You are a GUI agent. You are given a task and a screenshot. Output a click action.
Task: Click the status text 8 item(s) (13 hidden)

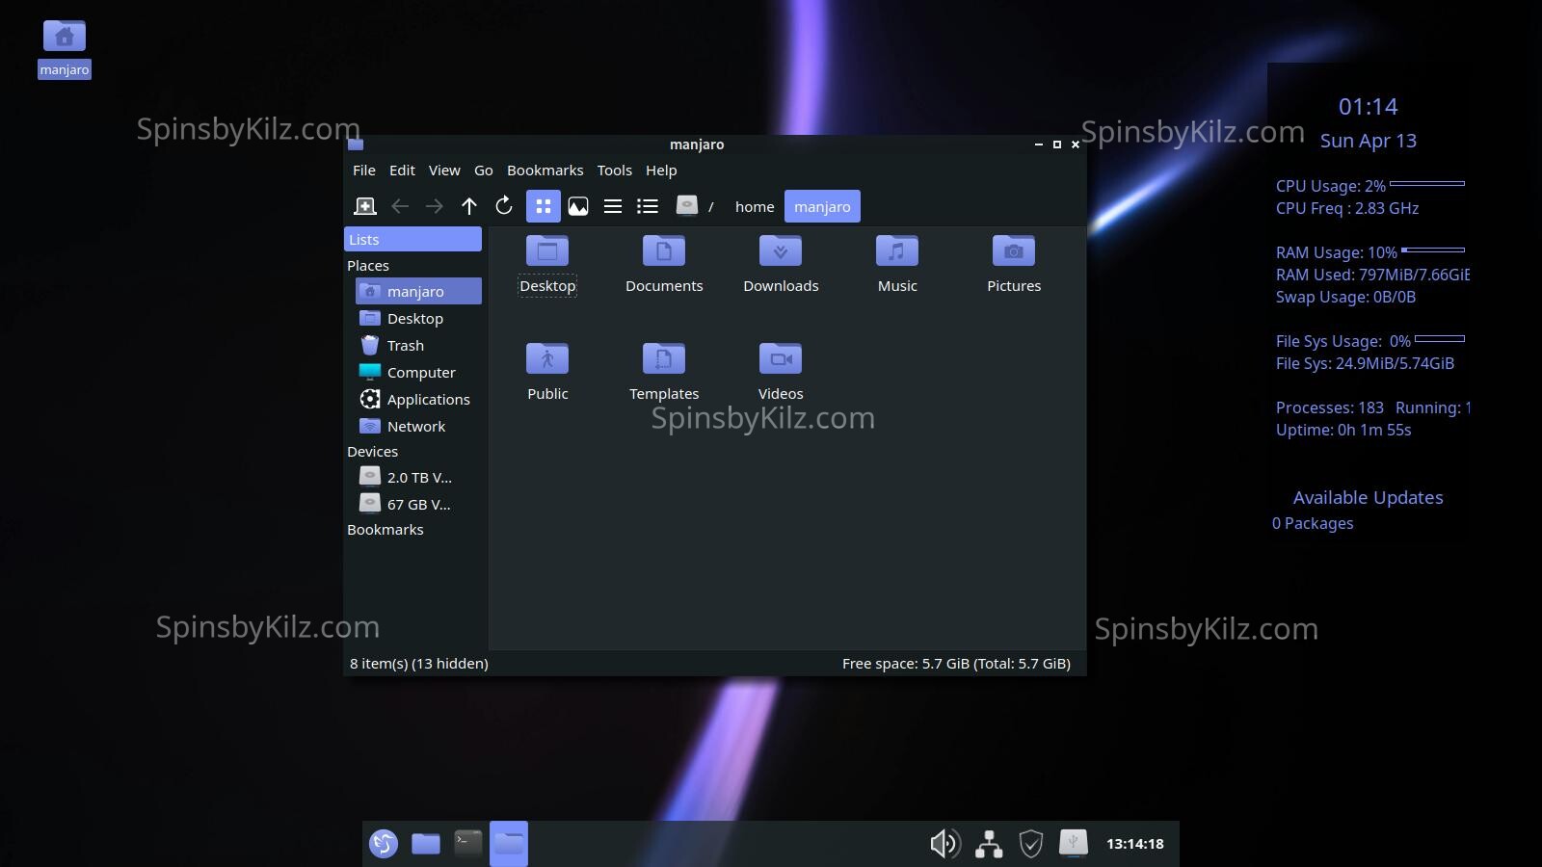[x=419, y=663]
